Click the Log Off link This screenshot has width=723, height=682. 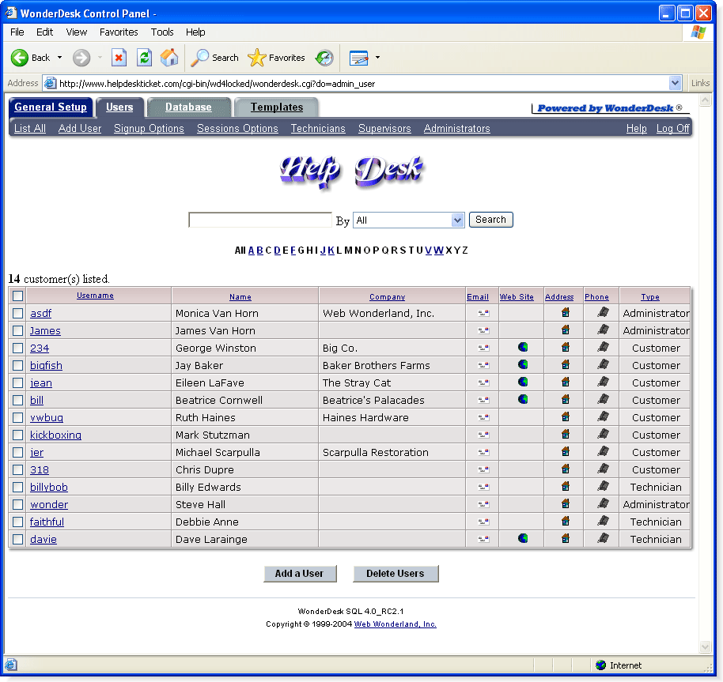click(672, 129)
